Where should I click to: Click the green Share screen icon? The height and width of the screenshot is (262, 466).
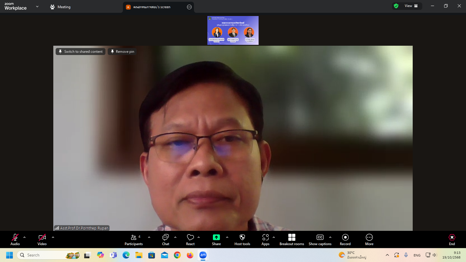216,237
